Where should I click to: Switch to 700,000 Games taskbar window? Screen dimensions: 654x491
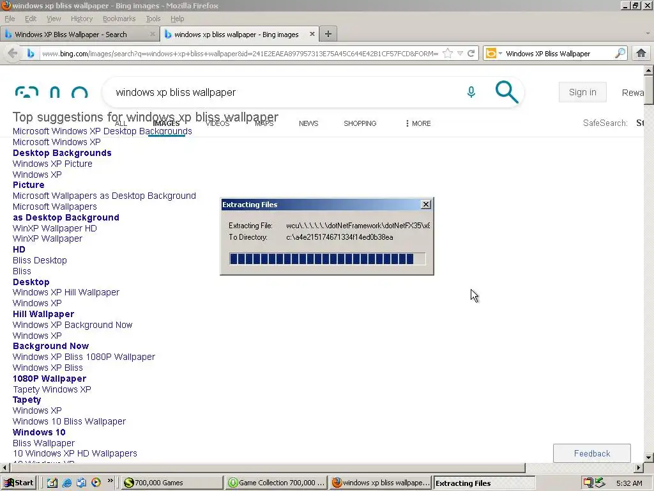[172, 483]
